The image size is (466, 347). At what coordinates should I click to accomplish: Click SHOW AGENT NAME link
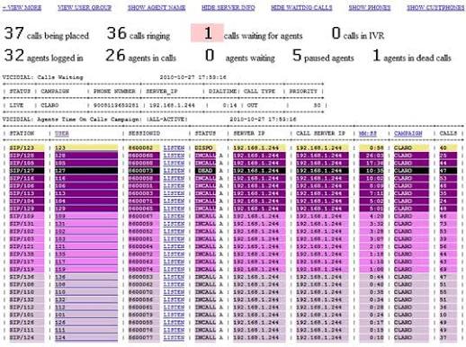click(157, 7)
